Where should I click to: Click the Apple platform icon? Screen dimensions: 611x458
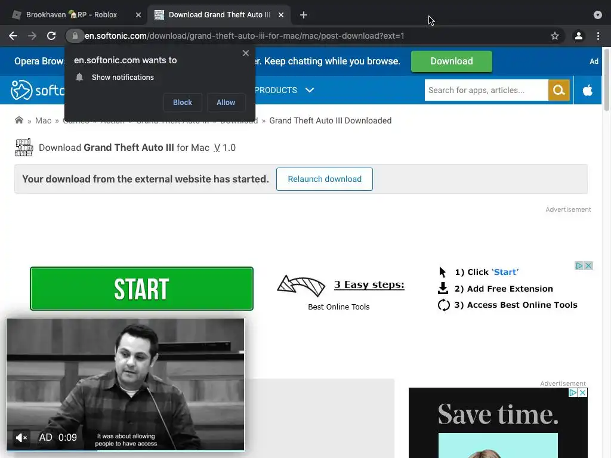pyautogui.click(x=587, y=91)
